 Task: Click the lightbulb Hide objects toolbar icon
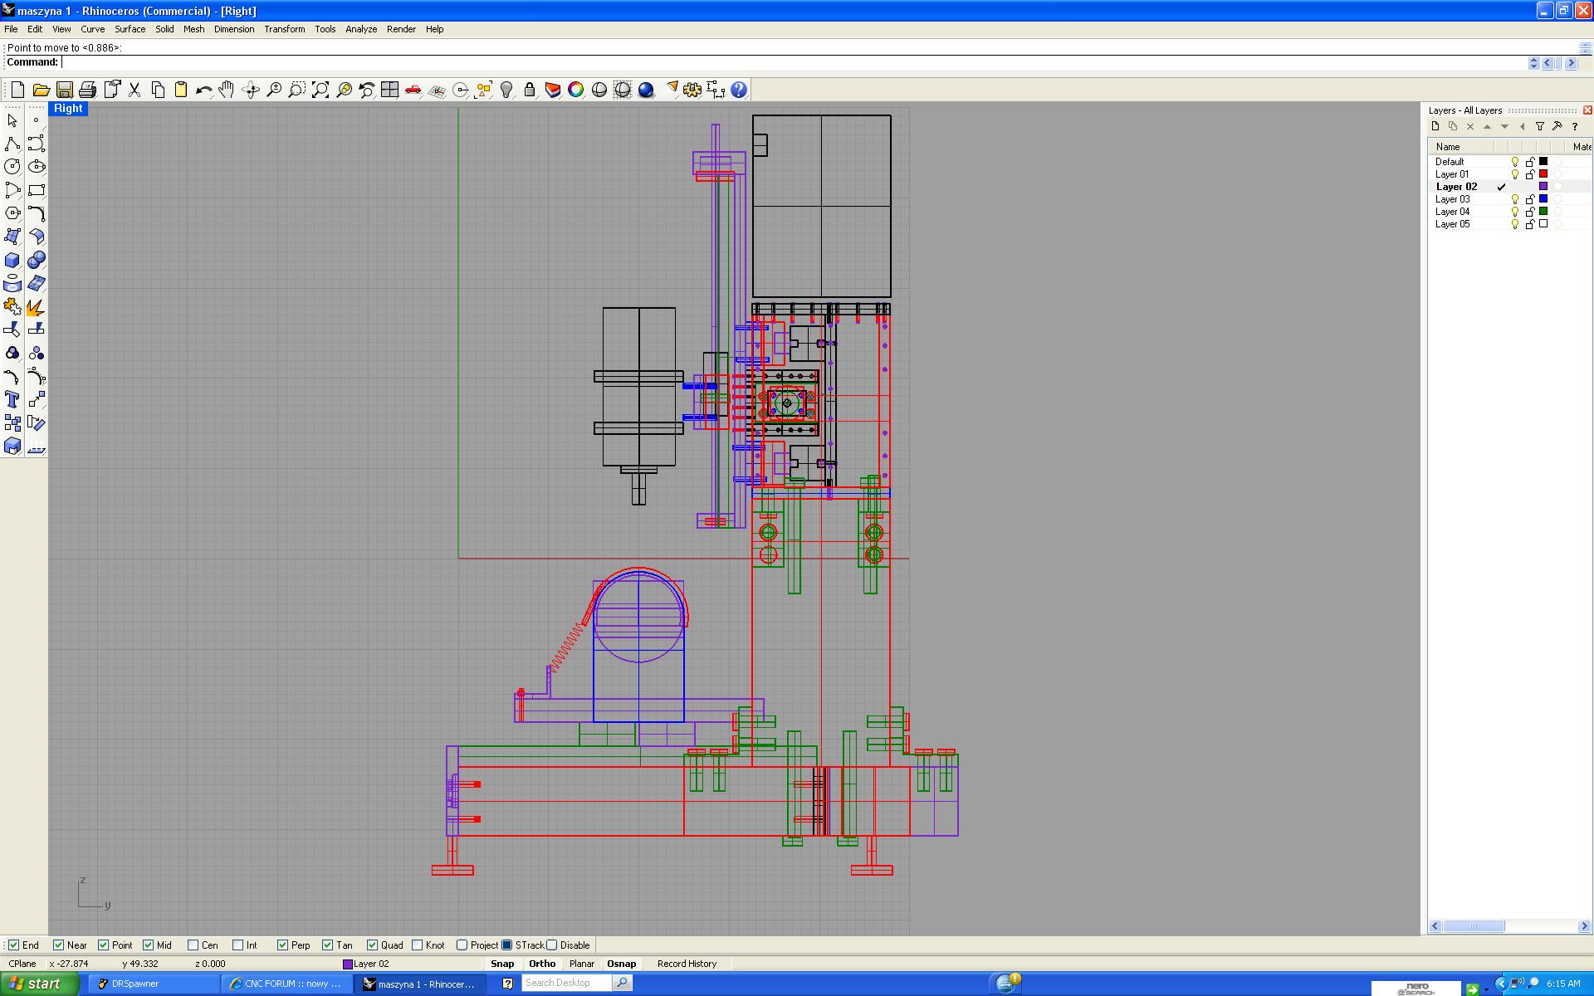tap(506, 90)
